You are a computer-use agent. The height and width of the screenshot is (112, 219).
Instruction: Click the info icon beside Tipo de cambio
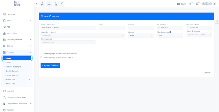point(170,32)
